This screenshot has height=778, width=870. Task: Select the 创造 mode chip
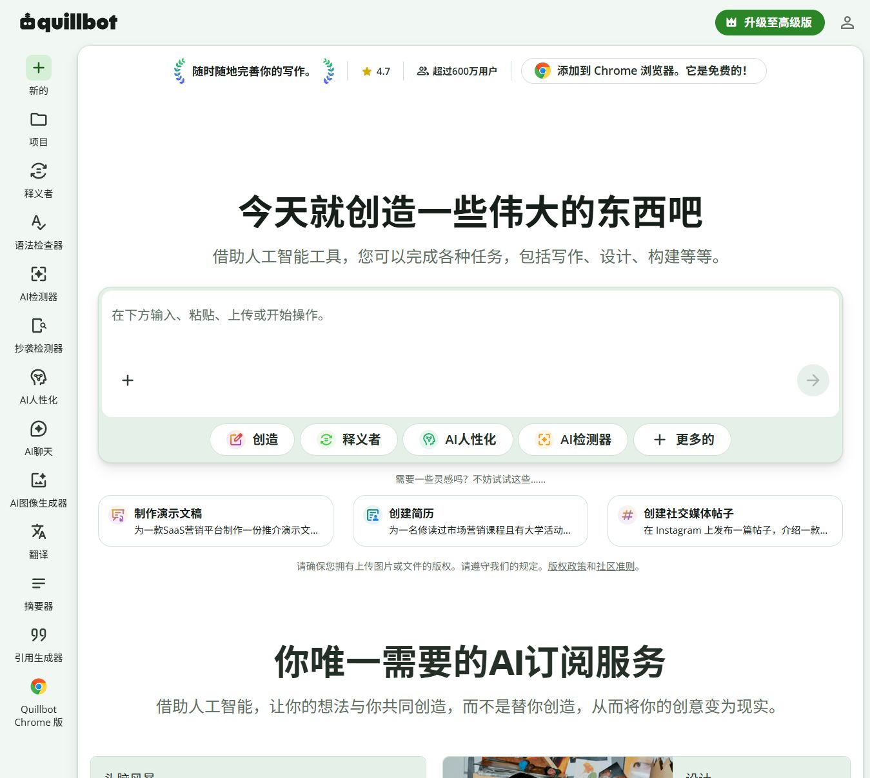252,440
